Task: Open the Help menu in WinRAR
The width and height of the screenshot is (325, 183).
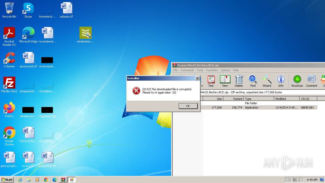Action: click(x=236, y=70)
